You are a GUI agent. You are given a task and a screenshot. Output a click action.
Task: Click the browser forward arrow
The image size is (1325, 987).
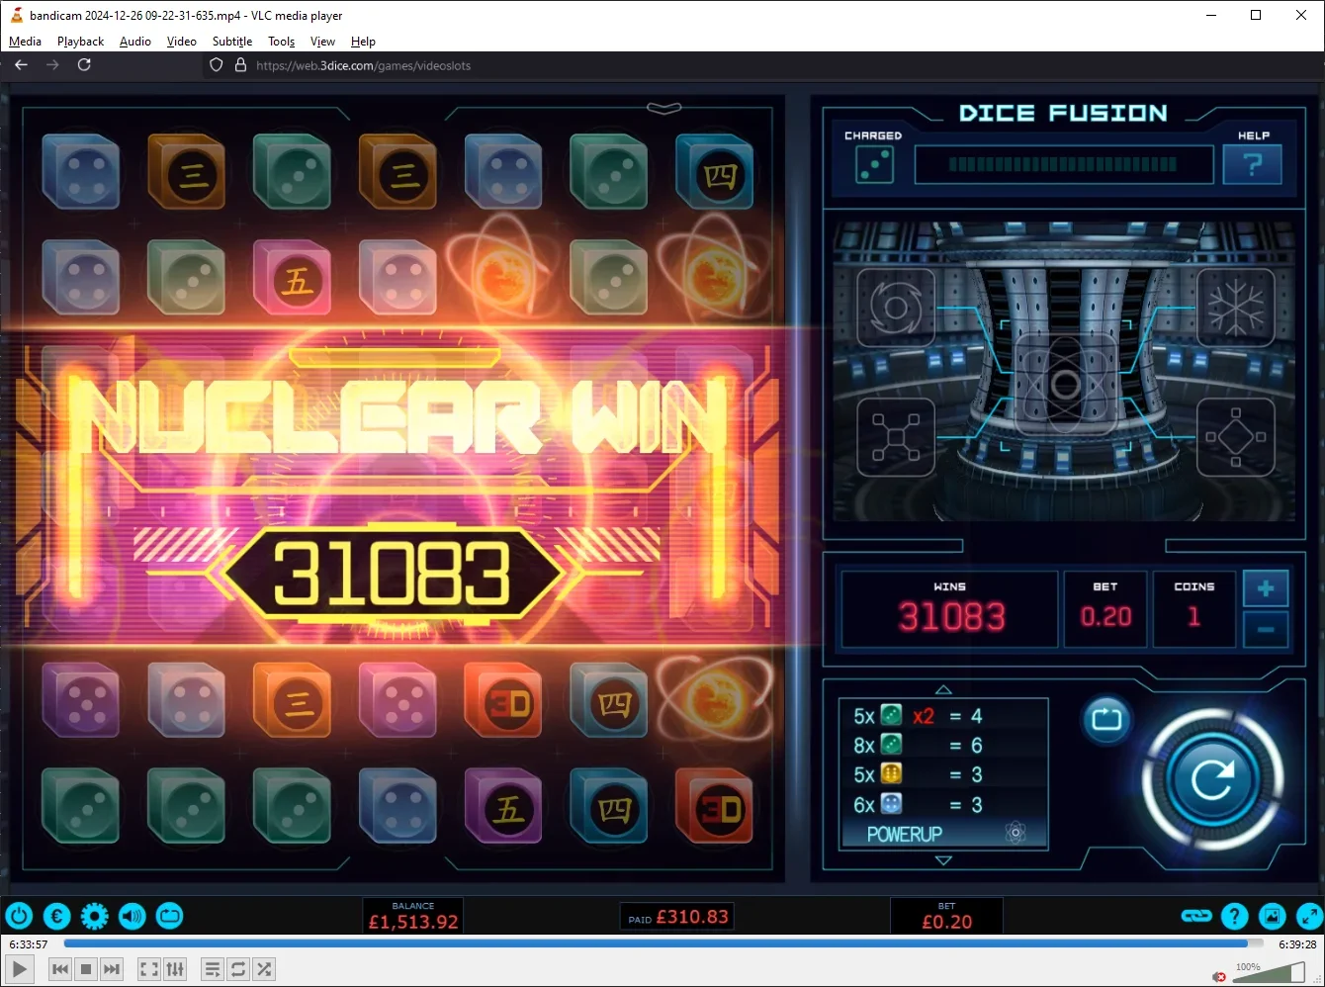pyautogui.click(x=52, y=65)
